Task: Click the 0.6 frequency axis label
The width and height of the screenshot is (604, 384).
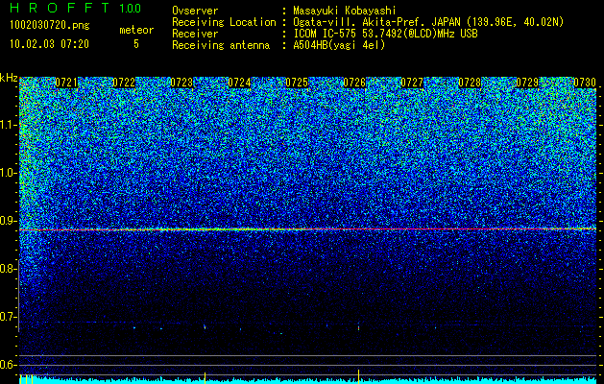Action: pyautogui.click(x=9, y=365)
